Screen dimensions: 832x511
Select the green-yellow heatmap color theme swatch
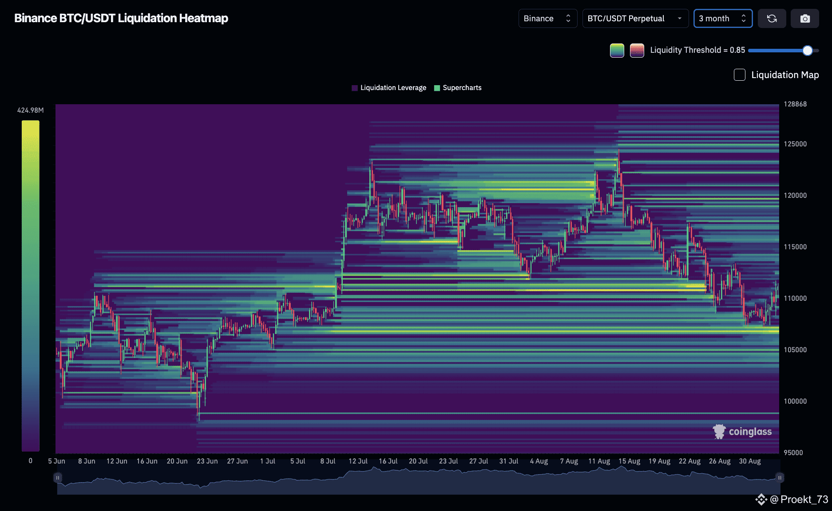(617, 51)
